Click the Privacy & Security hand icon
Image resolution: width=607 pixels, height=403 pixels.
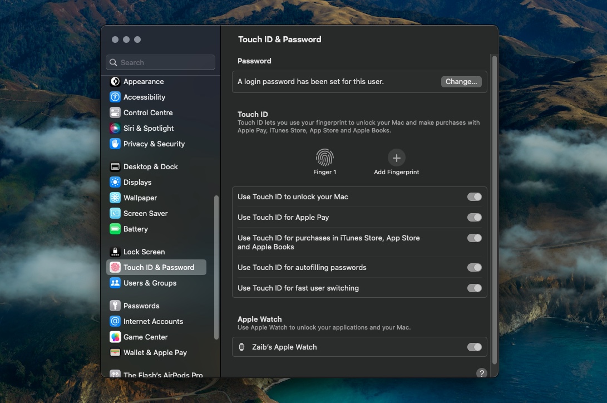click(115, 144)
